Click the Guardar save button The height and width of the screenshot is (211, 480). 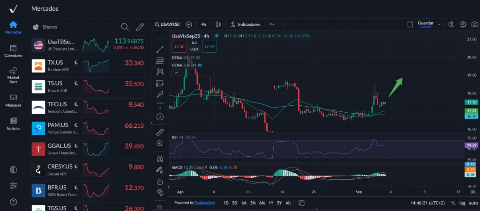(x=426, y=24)
